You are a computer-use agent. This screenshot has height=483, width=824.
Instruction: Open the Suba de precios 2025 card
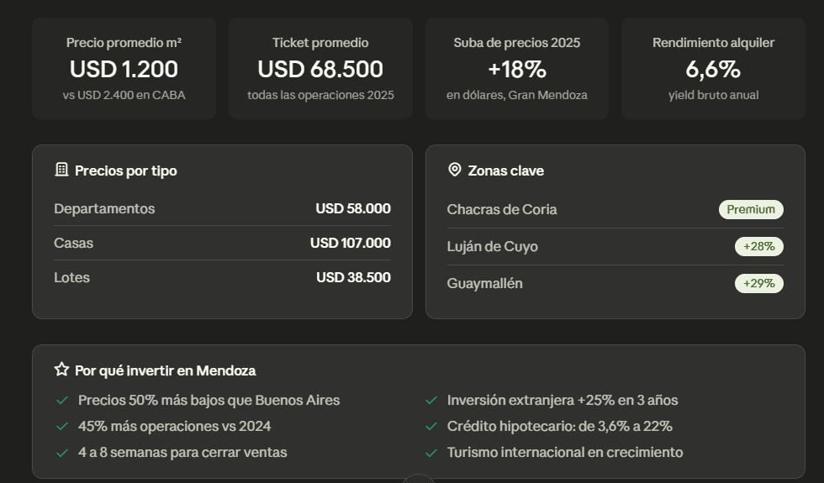(517, 69)
